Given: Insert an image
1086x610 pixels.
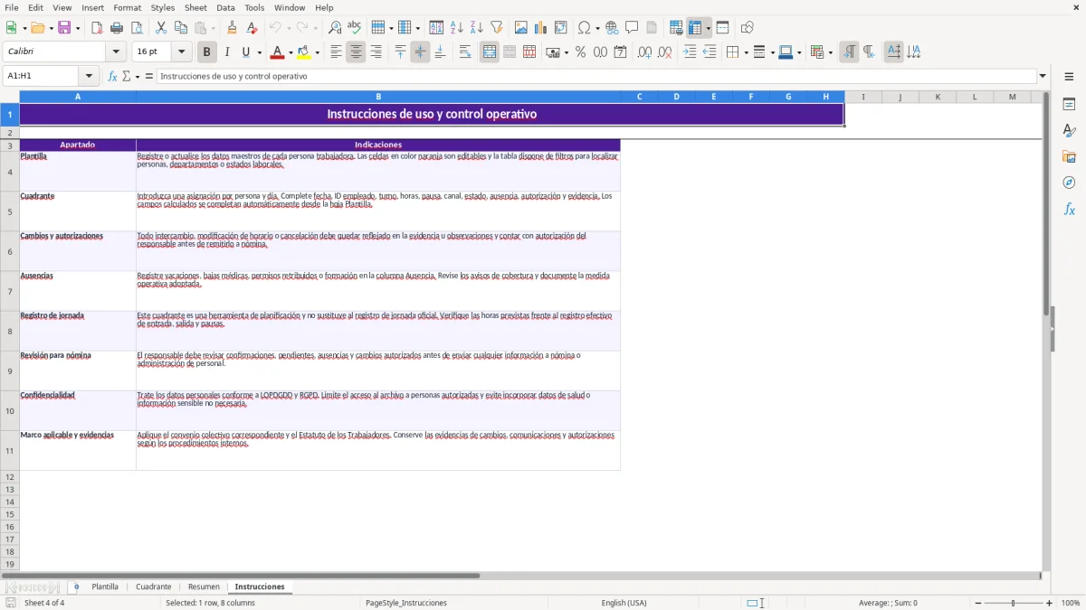Looking at the screenshot, I should tap(521, 28).
